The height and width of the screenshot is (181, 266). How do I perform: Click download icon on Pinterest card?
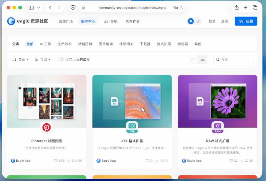click(69, 161)
